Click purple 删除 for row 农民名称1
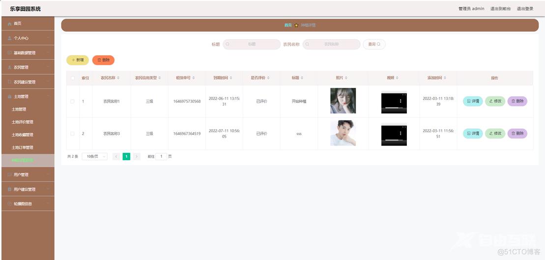Image resolution: width=545 pixels, height=260 pixels. [x=517, y=102]
